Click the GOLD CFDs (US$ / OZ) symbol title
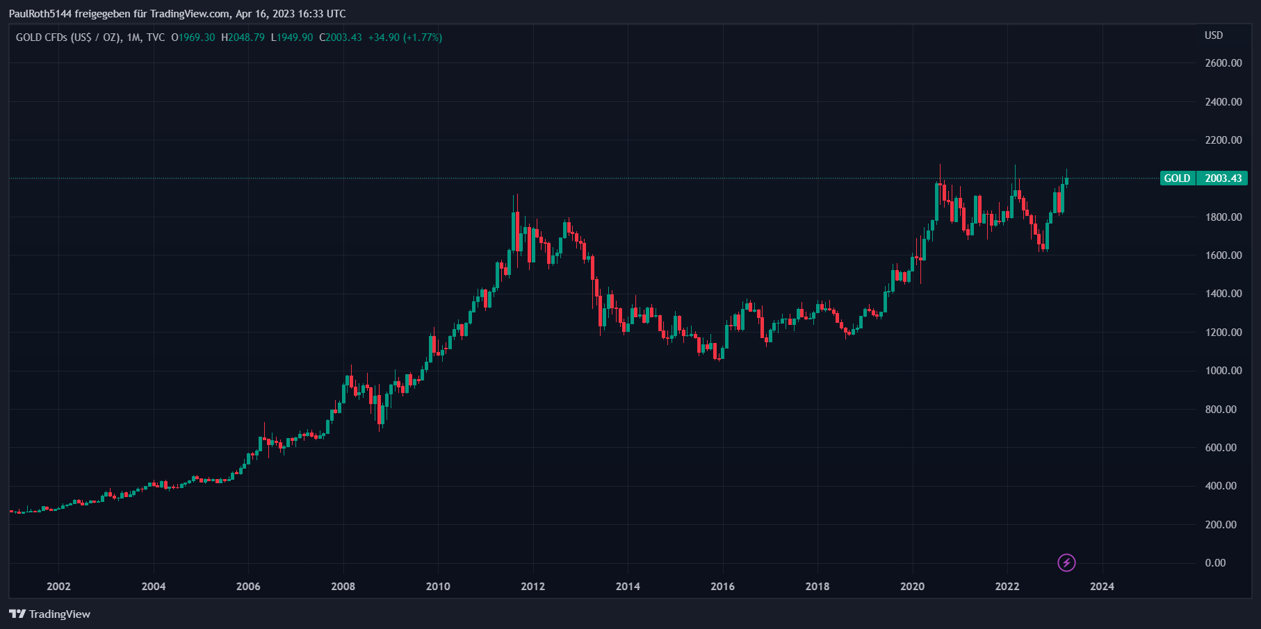Viewport: 1261px width, 629px height. click(68, 37)
